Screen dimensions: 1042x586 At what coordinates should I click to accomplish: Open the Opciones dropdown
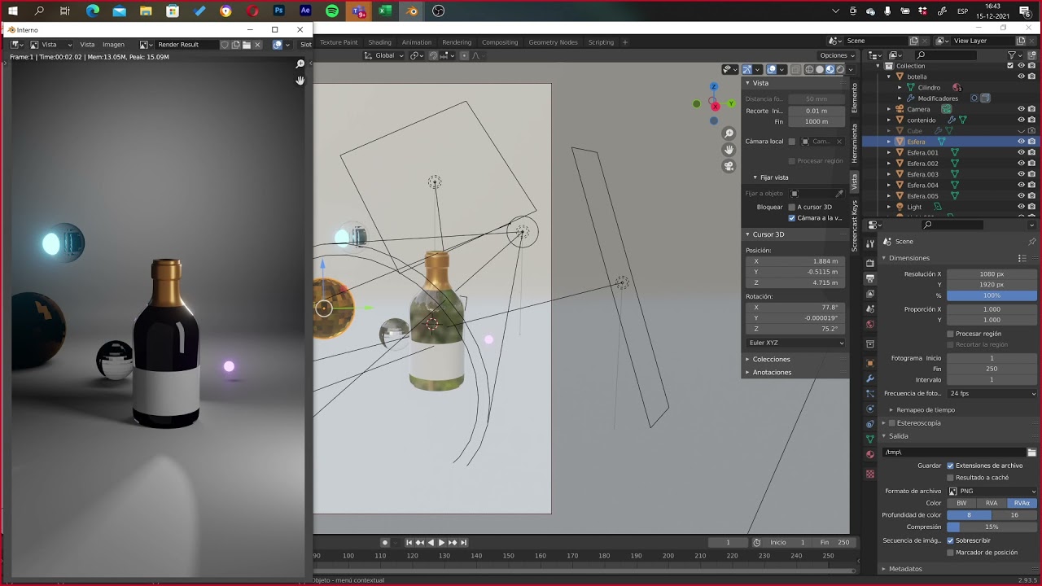pyautogui.click(x=836, y=55)
